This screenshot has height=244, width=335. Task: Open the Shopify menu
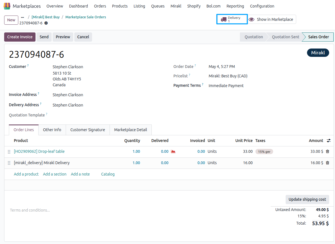[x=194, y=6]
